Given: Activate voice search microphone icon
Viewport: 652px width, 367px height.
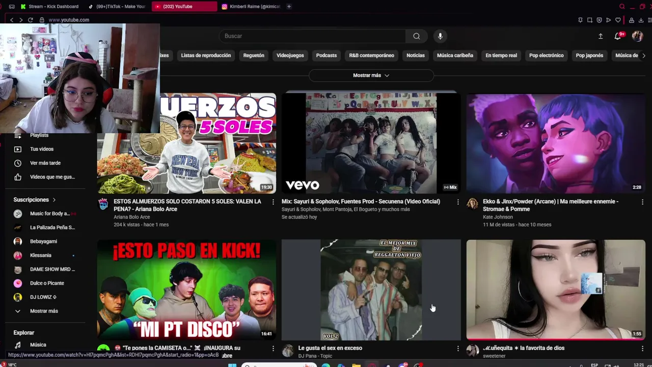Looking at the screenshot, I should pyautogui.click(x=440, y=36).
